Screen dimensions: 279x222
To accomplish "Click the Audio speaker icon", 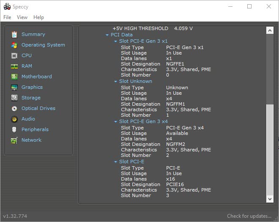I will (x=14, y=119).
